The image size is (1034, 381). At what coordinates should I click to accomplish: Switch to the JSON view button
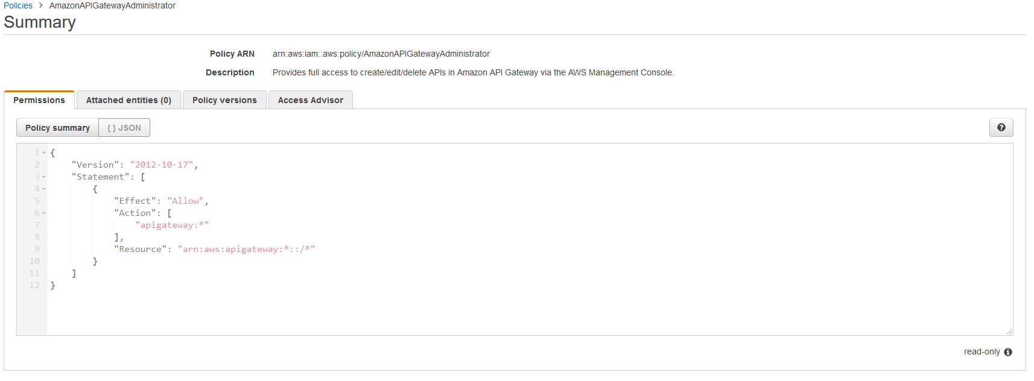pyautogui.click(x=124, y=128)
